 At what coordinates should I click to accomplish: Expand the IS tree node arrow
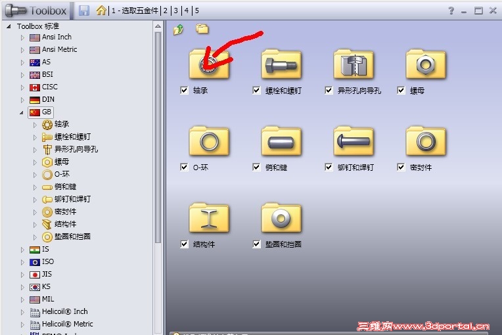point(22,250)
